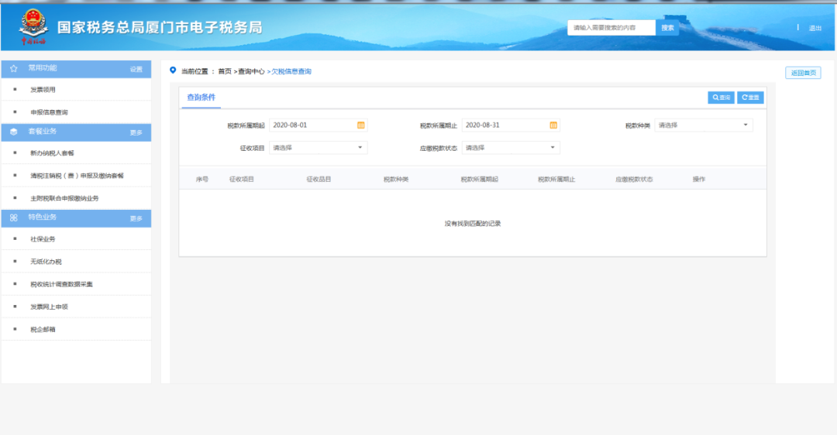Viewport: 837px width, 435px height.
Task: Click the 税款种类 column header
Action: tap(396, 180)
